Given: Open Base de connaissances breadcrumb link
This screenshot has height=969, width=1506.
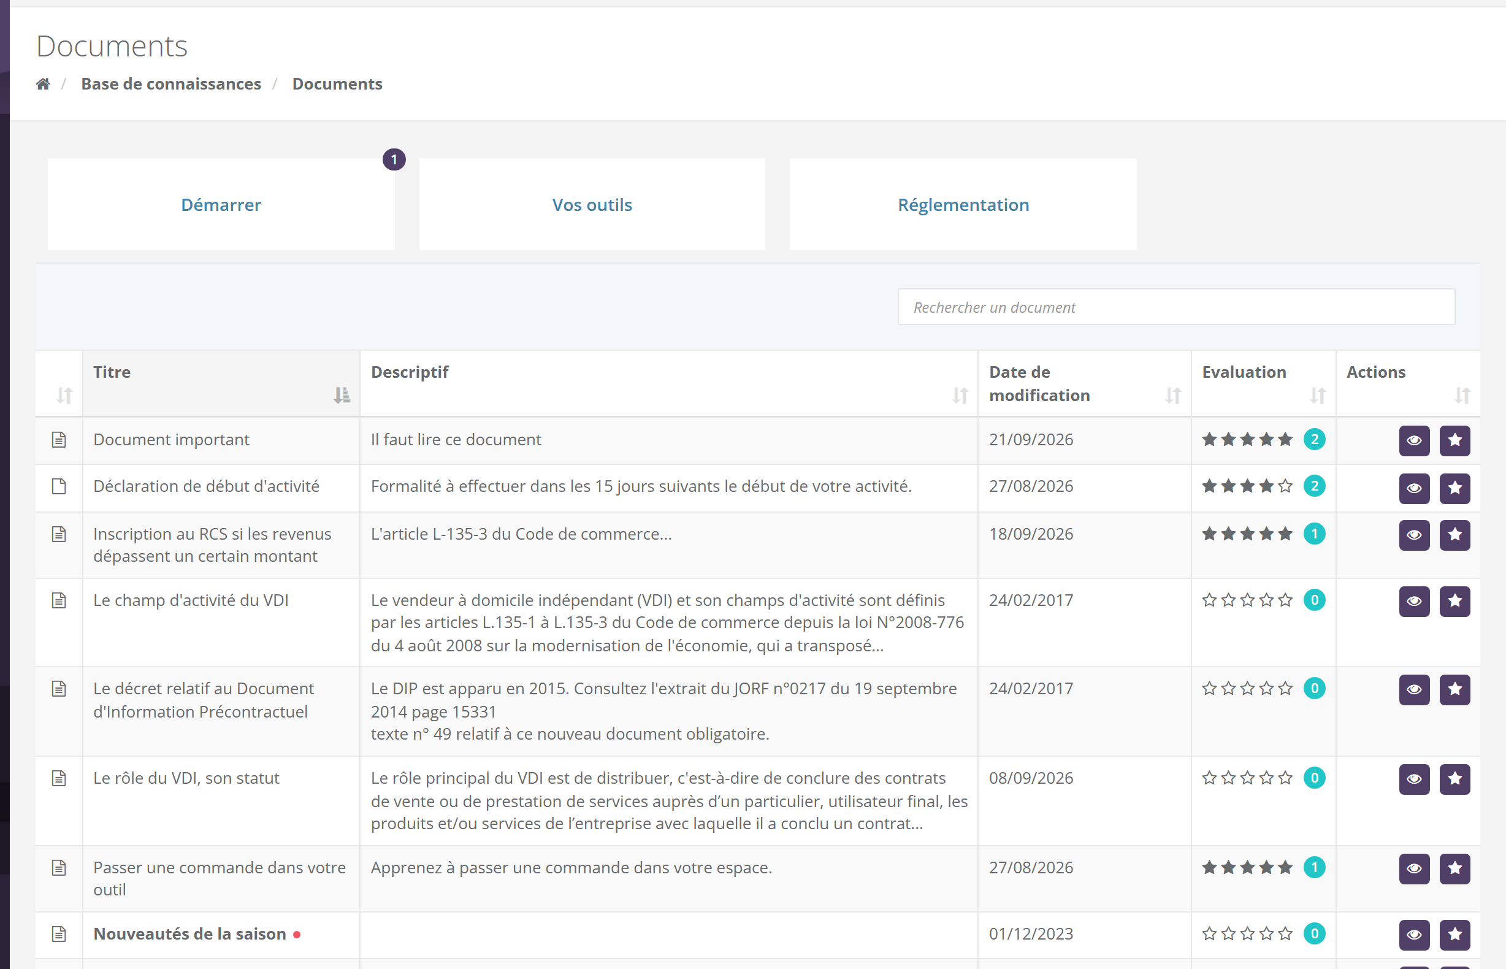Looking at the screenshot, I should click(170, 83).
